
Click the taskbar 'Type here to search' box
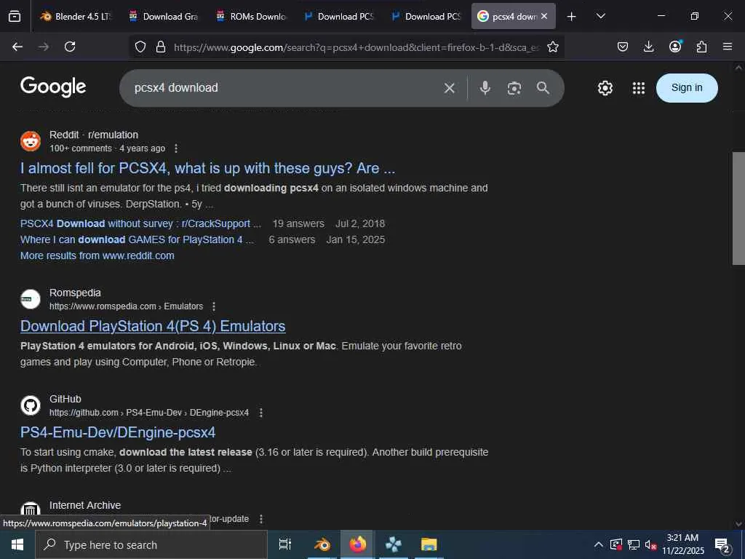pyautogui.click(x=151, y=544)
